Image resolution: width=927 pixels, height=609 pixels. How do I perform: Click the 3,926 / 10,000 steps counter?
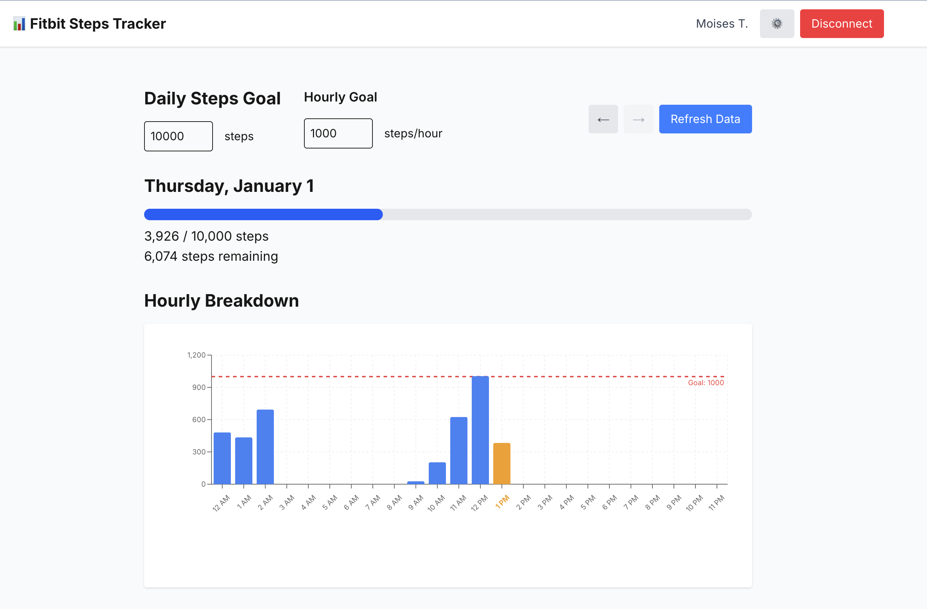pos(206,236)
